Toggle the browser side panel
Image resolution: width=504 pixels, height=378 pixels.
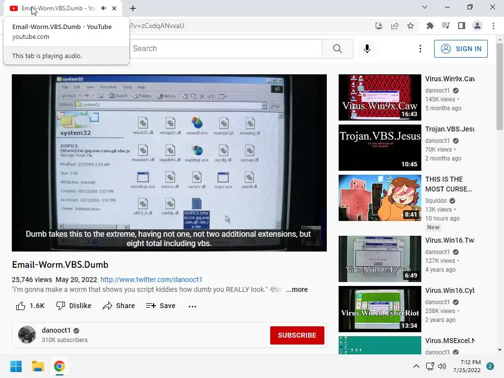coord(462,26)
